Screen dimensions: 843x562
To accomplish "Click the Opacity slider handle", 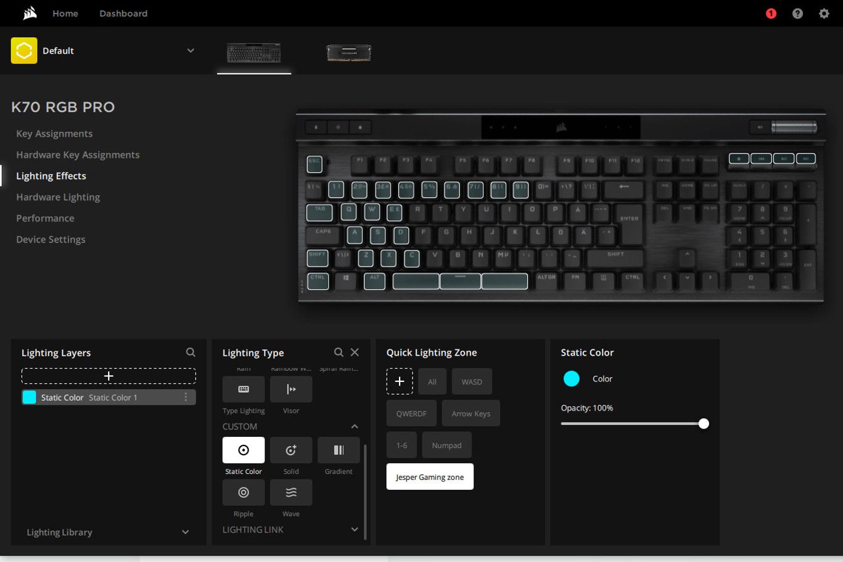I will point(704,424).
